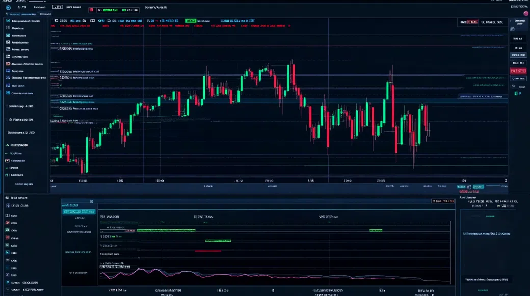This screenshot has width=530, height=296.
Task: Open the app logo icon in the title bar
Action: pyautogui.click(x=9, y=7)
